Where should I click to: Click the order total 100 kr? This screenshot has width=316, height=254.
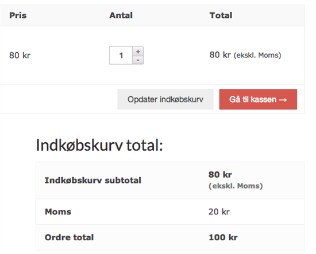(x=223, y=237)
